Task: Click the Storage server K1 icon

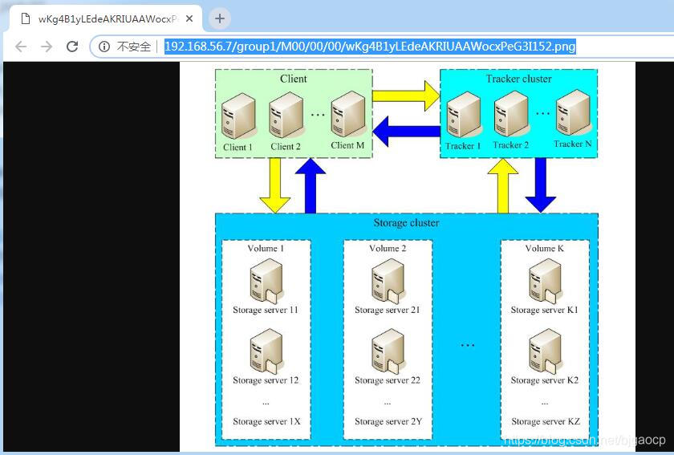Action: point(545,281)
